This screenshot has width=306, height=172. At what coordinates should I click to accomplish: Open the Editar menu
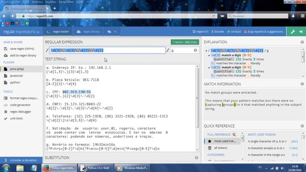(17, 2)
